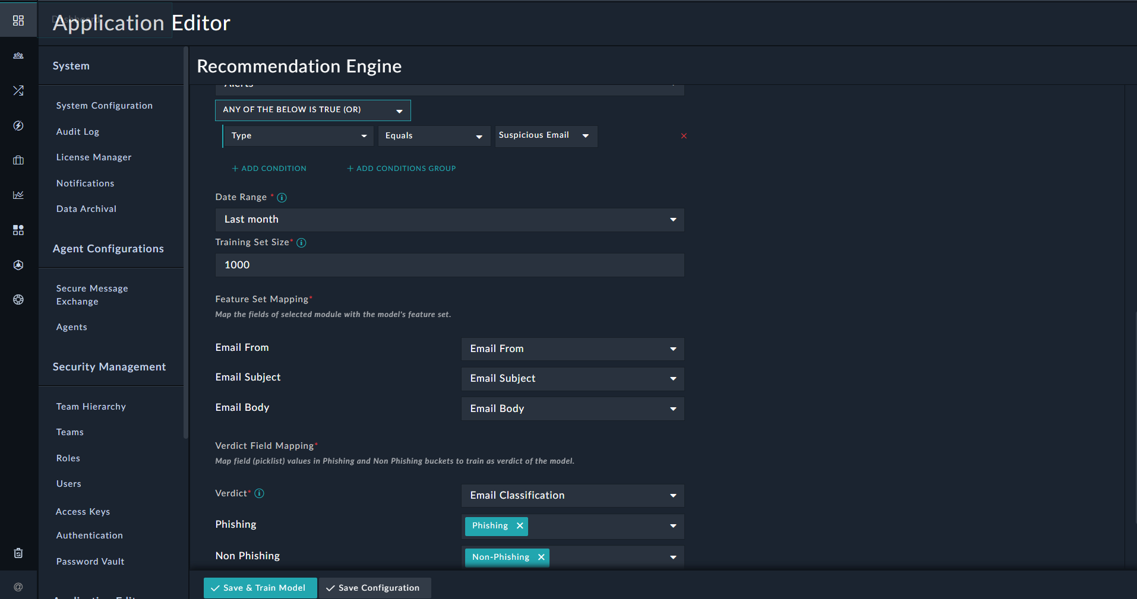1137x599 pixels.
Task: Select the teams/users icon in left sidebar
Action: tap(18, 55)
